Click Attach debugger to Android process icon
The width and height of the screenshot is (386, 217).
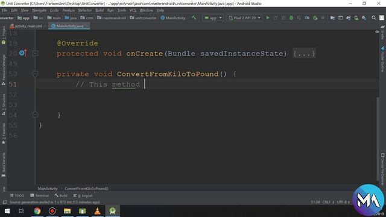point(315,17)
